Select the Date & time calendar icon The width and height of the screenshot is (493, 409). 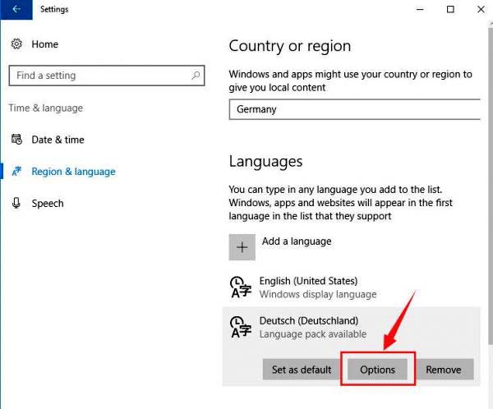[x=16, y=140]
